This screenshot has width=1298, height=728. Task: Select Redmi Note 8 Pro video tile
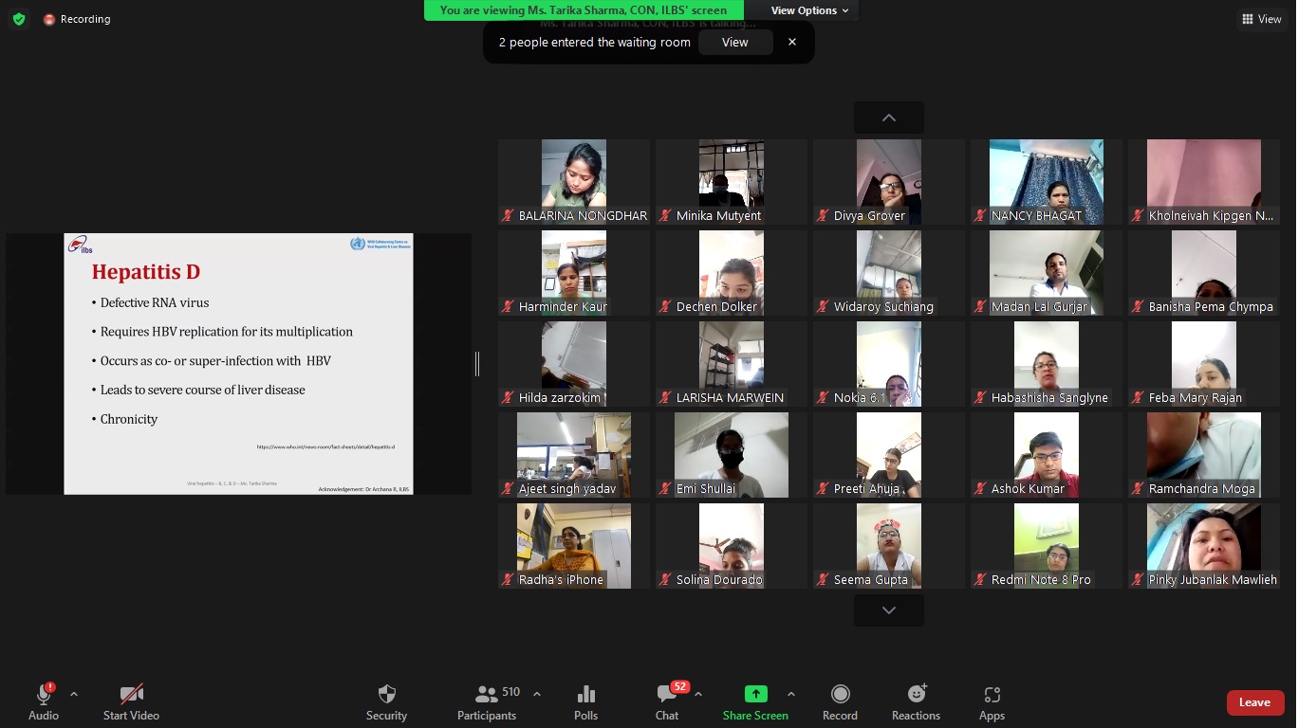coord(1047,546)
